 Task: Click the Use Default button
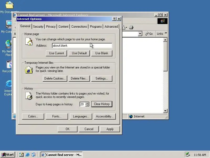pos(79,53)
